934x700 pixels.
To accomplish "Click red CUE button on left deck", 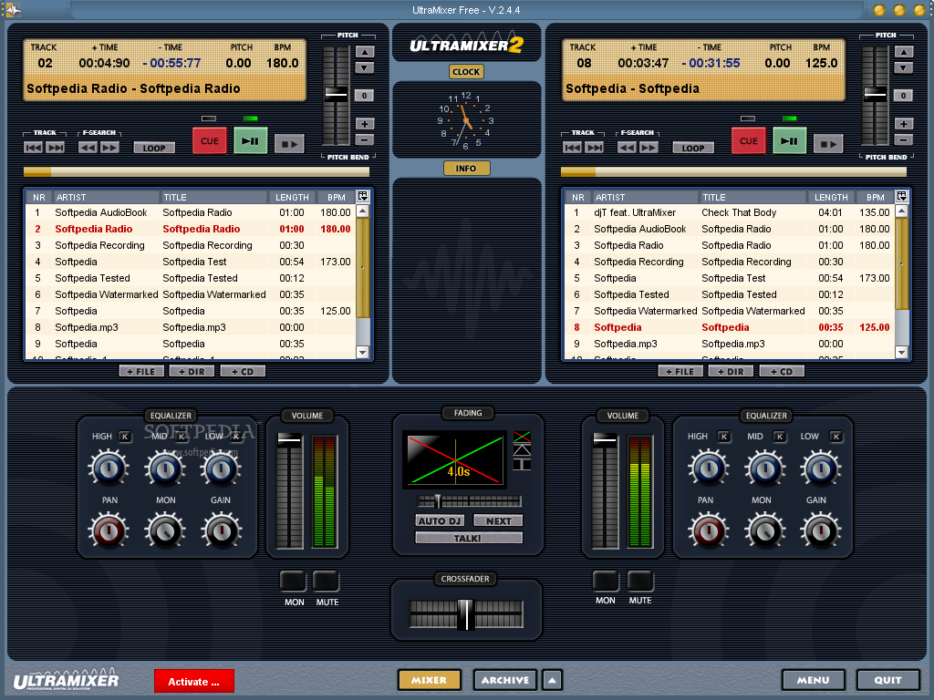I will [x=210, y=141].
